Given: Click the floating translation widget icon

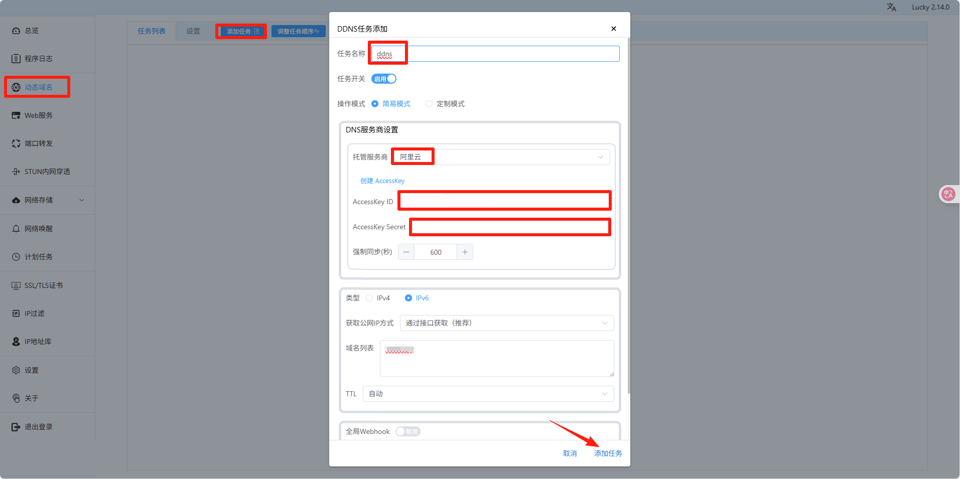Looking at the screenshot, I should 948,194.
